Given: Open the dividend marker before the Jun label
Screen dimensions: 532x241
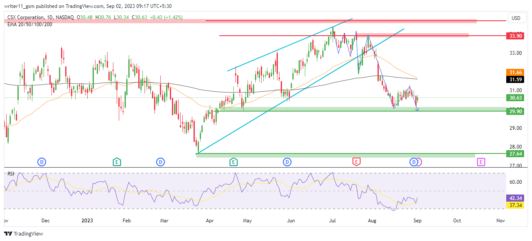Looking at the screenshot, I should point(287,162).
